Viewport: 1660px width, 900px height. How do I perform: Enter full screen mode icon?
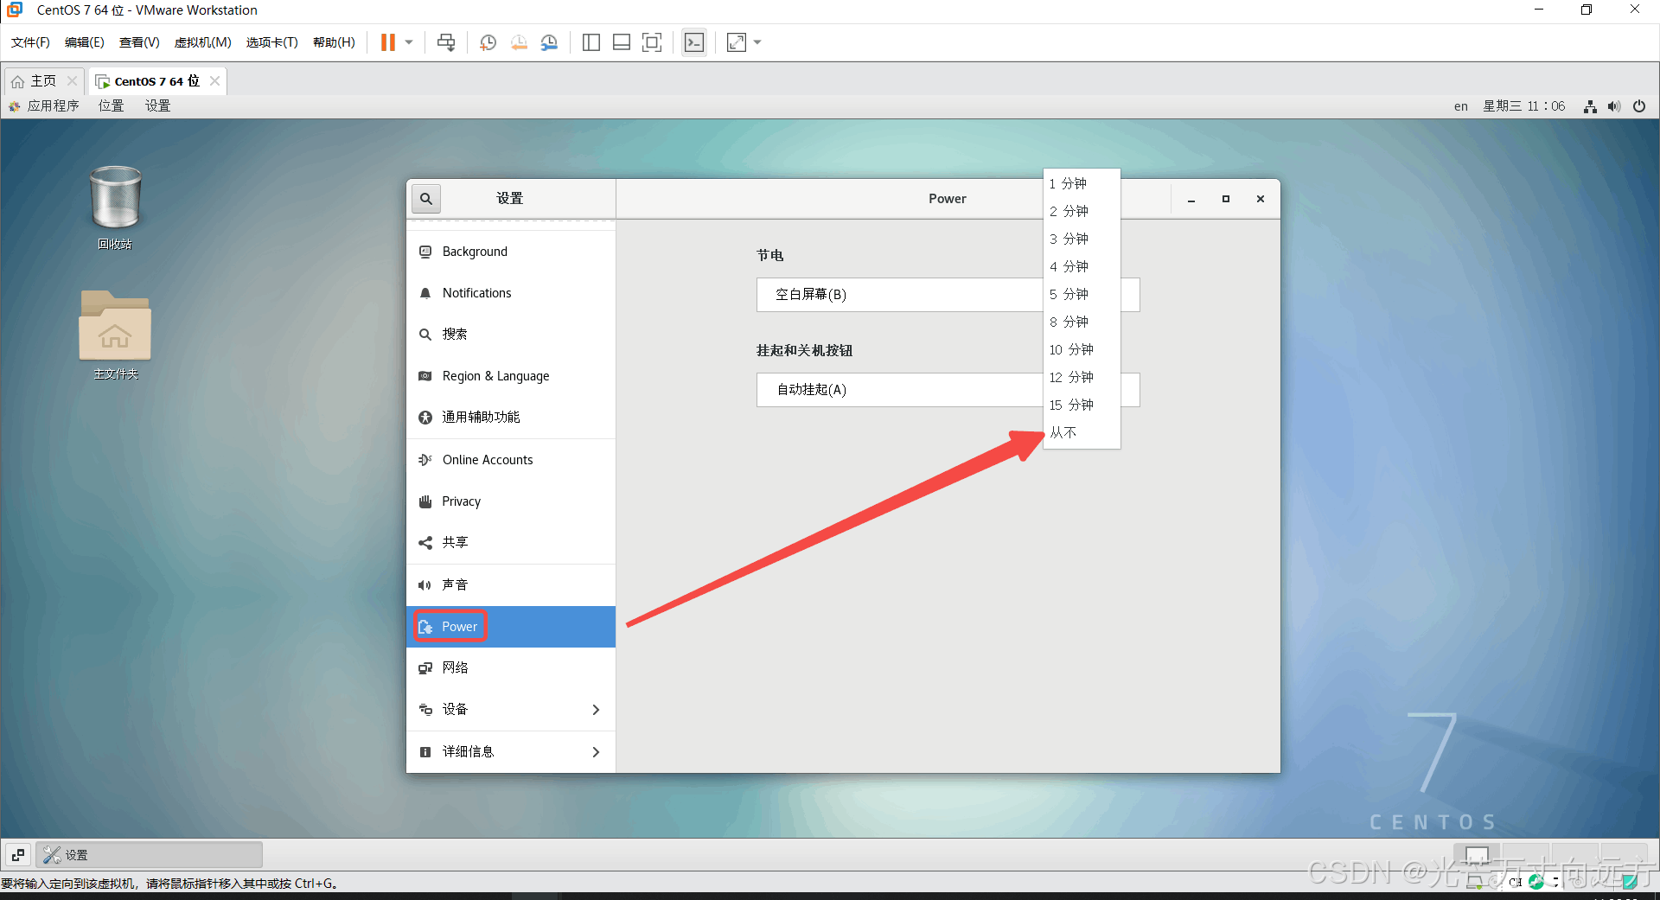(x=652, y=42)
